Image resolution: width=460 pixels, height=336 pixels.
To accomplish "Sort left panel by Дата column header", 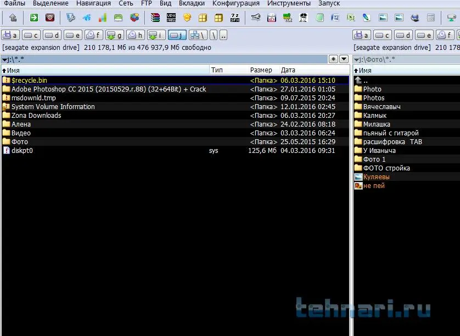I will 314,70.
